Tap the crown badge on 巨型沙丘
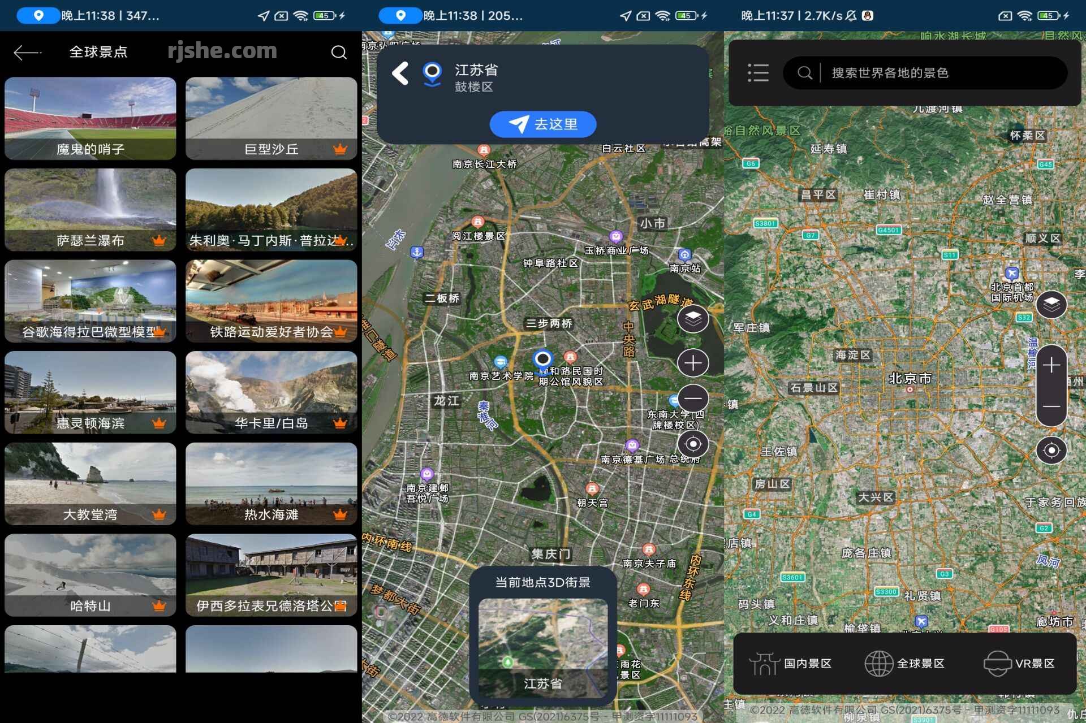 pyautogui.click(x=340, y=149)
